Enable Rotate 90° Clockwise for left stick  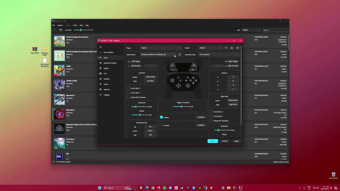coord(129,97)
